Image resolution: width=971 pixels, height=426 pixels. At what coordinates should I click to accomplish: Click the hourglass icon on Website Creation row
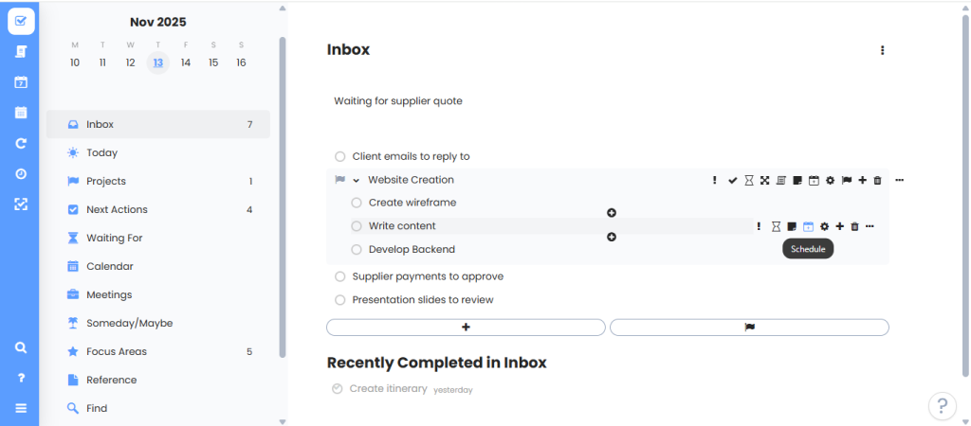pyautogui.click(x=748, y=180)
